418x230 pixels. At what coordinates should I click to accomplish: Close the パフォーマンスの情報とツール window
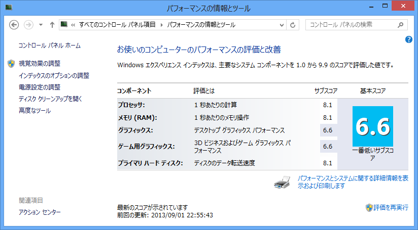(403, 6)
